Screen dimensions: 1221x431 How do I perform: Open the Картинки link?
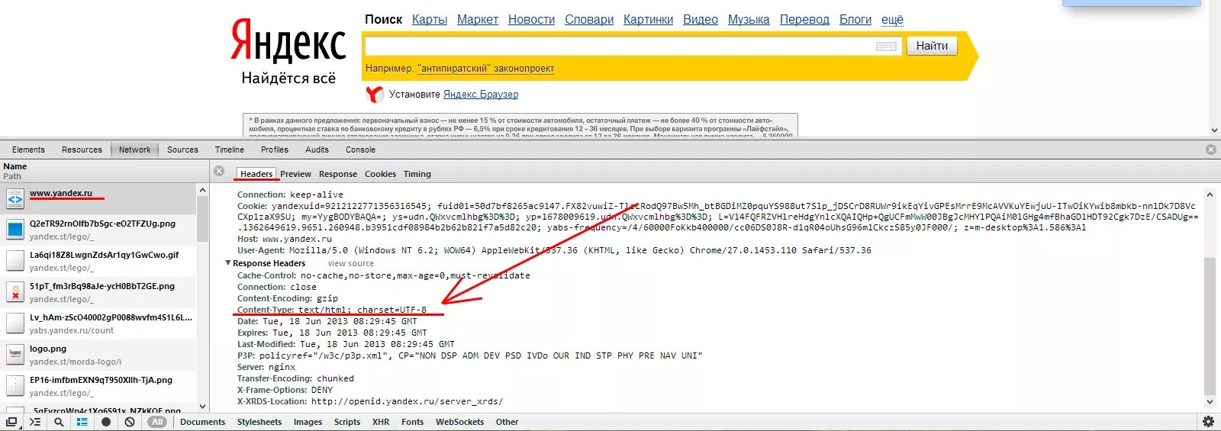(648, 20)
